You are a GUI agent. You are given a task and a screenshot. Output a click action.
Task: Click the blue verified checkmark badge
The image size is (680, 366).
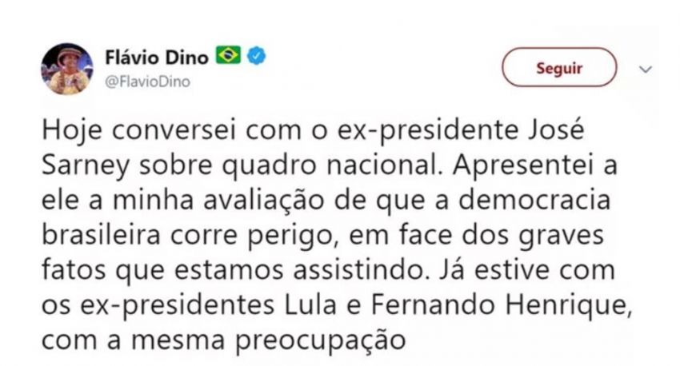(255, 57)
